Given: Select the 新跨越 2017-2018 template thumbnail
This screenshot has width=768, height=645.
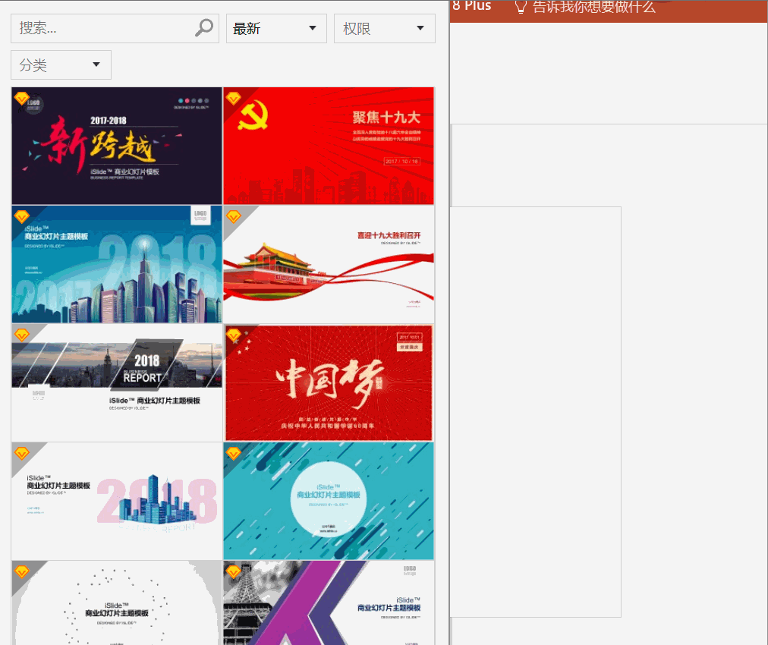Looking at the screenshot, I should tap(117, 146).
